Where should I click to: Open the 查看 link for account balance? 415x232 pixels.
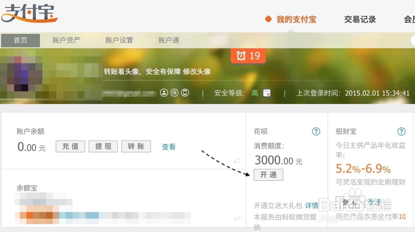click(168, 147)
